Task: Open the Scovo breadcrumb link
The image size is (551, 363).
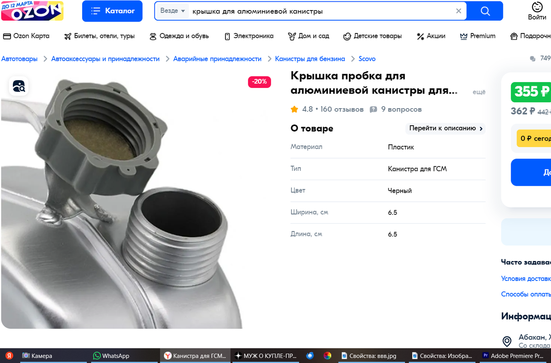Action: (x=367, y=59)
